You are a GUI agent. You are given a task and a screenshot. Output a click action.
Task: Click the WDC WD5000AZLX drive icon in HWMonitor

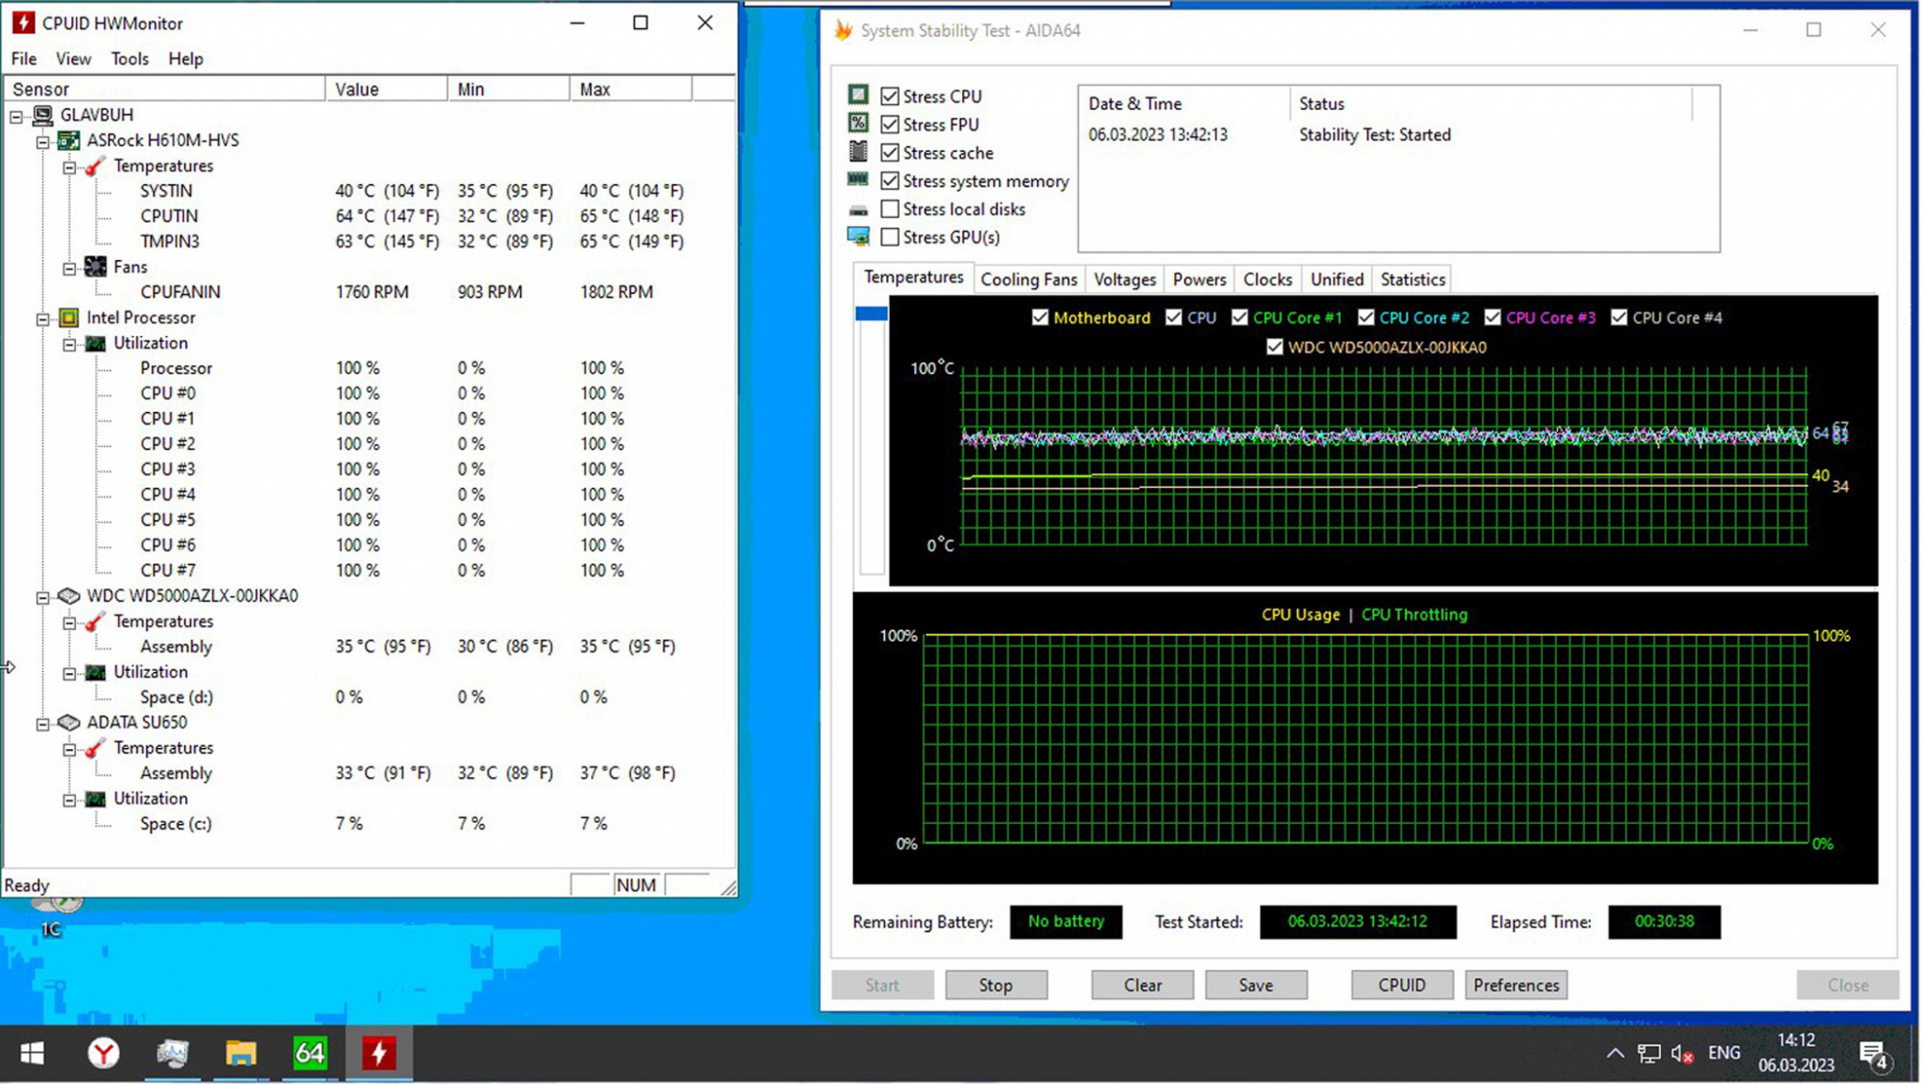click(x=69, y=596)
